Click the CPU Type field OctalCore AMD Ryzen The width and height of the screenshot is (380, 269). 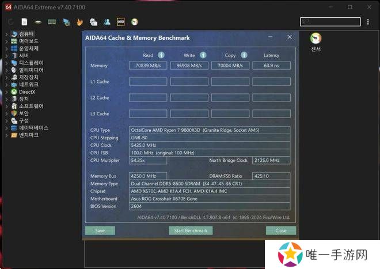click(x=210, y=130)
